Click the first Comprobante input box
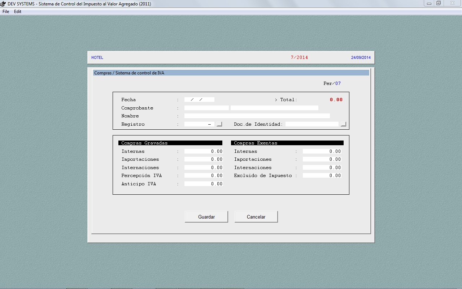This screenshot has width=462, height=289. pyautogui.click(x=206, y=108)
